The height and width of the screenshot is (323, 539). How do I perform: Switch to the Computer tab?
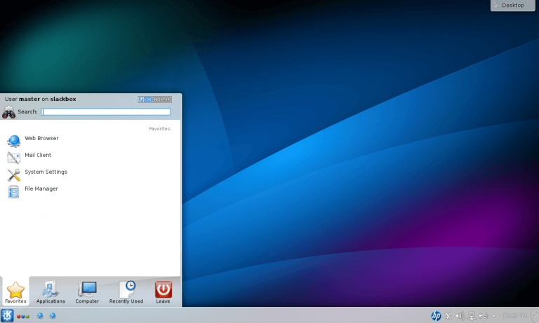tap(87, 292)
